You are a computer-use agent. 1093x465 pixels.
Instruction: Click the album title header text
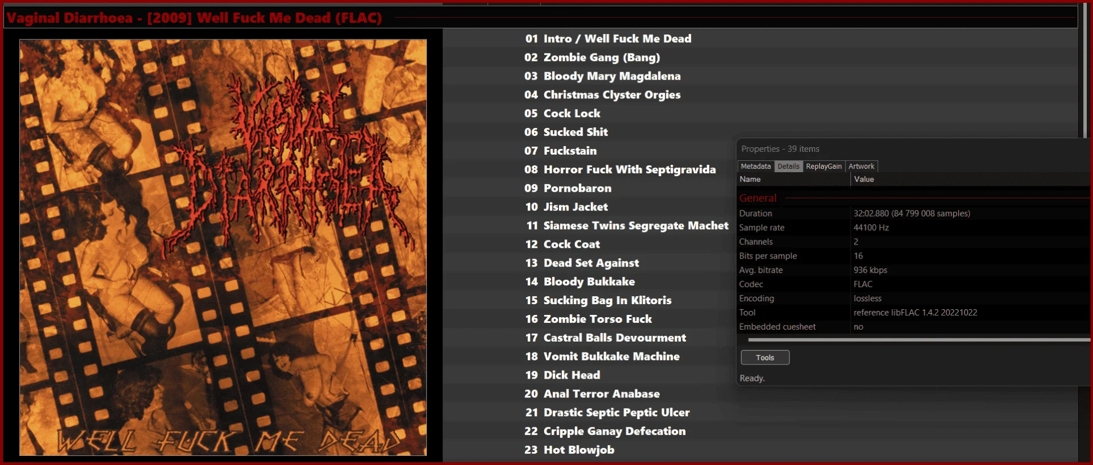click(194, 18)
